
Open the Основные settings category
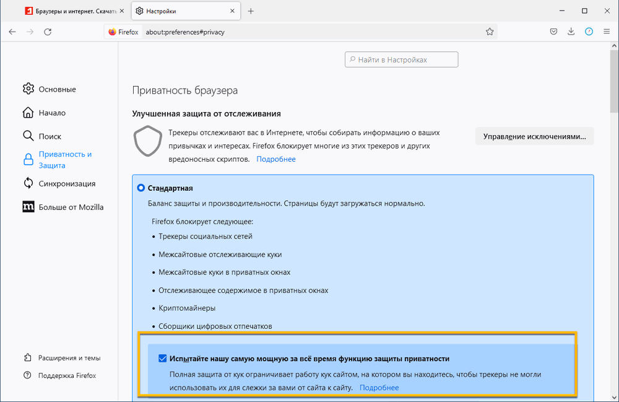click(56, 89)
